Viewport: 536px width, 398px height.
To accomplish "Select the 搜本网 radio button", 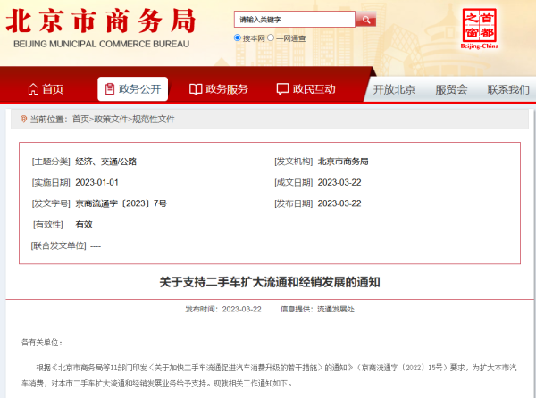I will pos(238,38).
